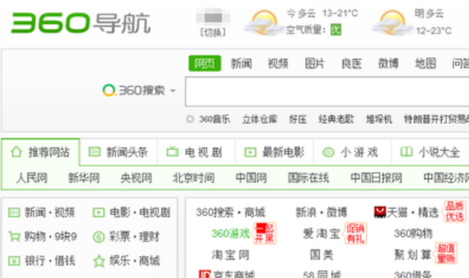
Task: Click the book icon on 小说大全 tab
Action: click(x=406, y=152)
